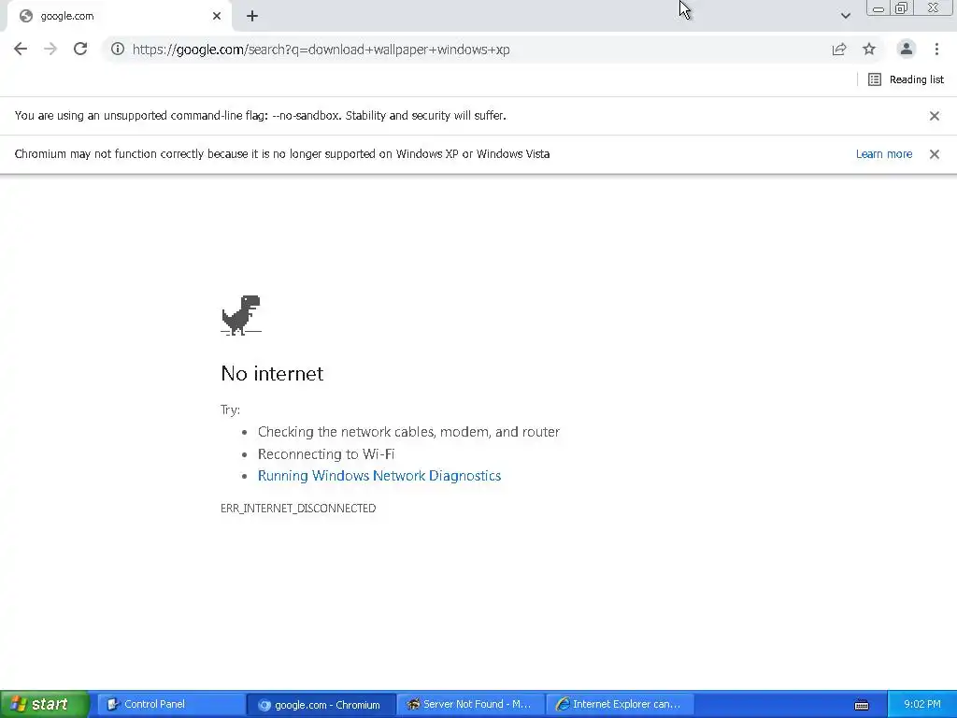Open the Reading list
The width and height of the screenshot is (957, 718).
[906, 79]
